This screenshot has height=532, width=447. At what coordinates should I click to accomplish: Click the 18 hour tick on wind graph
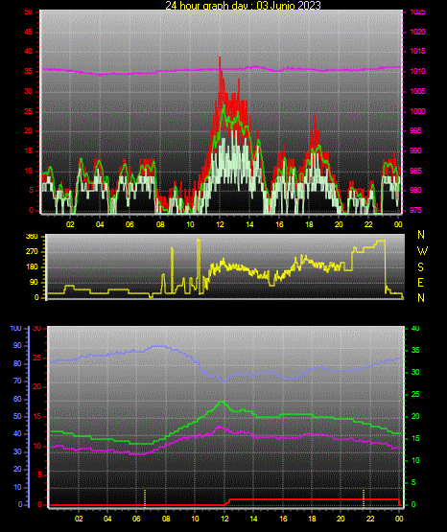coord(309,224)
